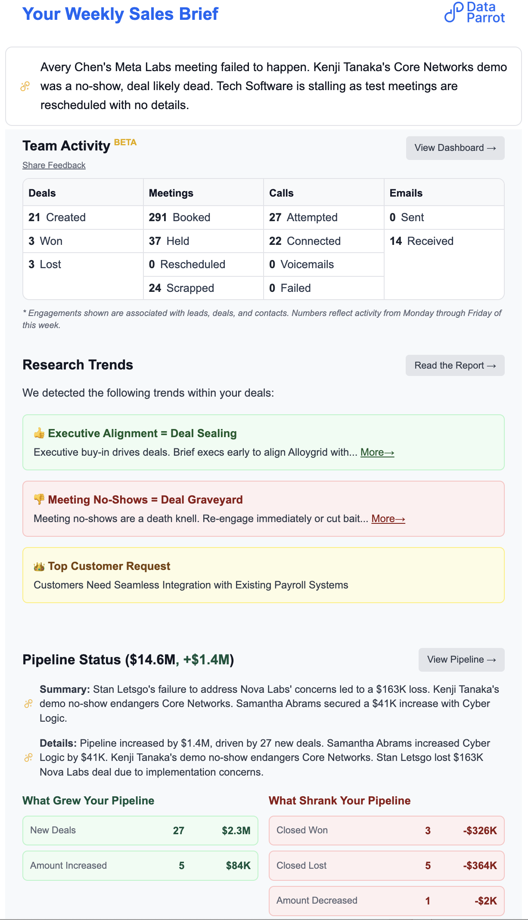The image size is (528, 920).
Task: Open the Share Feedback link
Action: [54, 165]
